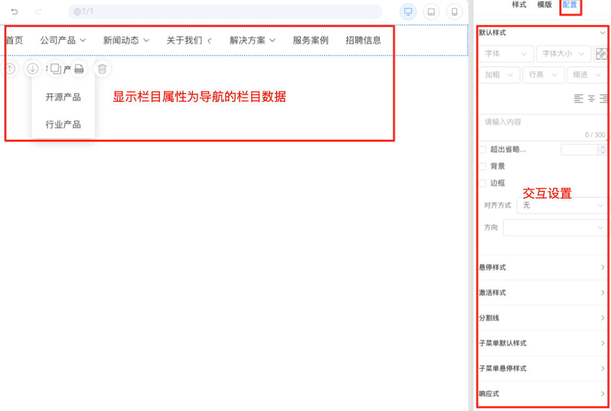
Task: Duplicate component using copy icon
Action: pos(55,68)
